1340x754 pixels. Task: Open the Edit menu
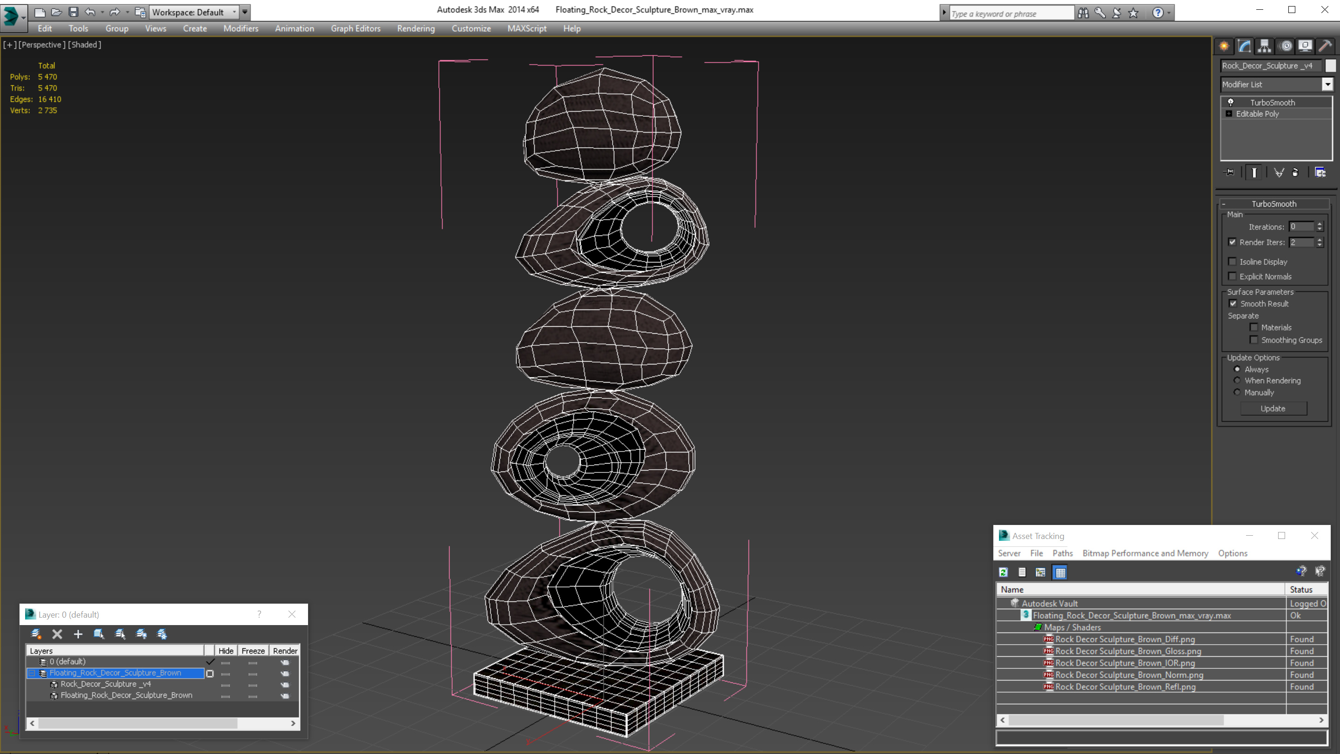[45, 28]
